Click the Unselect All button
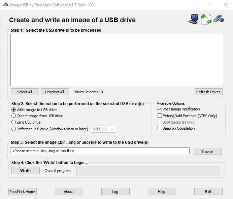The width and height of the screenshot is (233, 199). click(x=55, y=92)
